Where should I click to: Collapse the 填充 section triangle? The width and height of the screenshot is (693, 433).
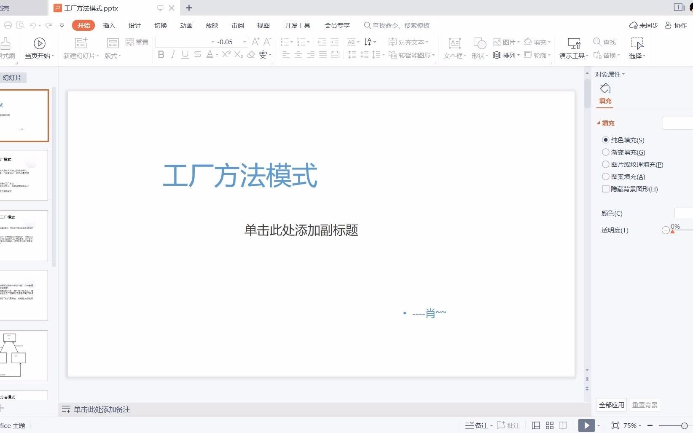click(598, 123)
